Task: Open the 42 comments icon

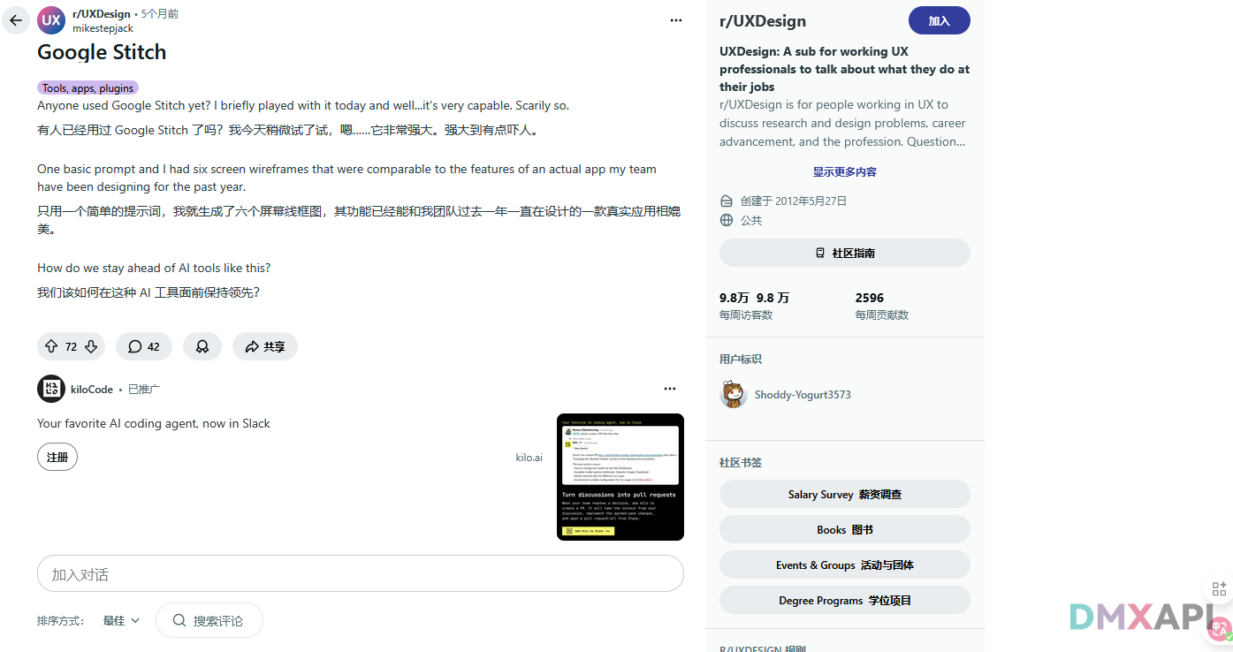Action: click(x=144, y=346)
